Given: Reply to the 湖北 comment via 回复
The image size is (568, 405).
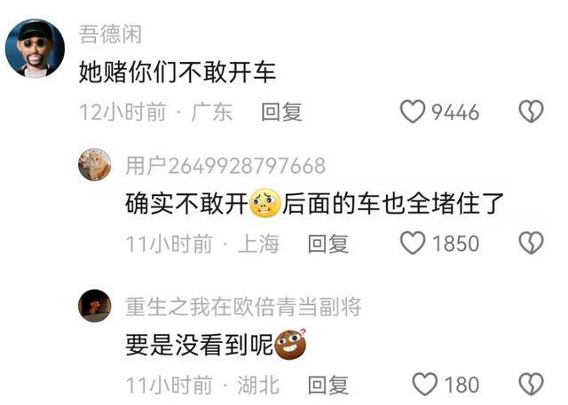Looking at the screenshot, I should 328,385.
